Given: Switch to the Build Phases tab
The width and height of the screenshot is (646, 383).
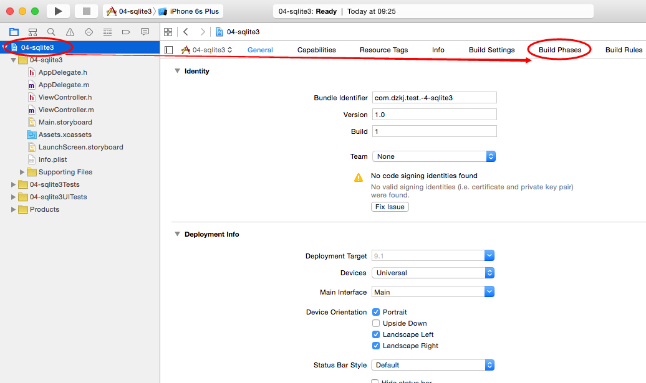Looking at the screenshot, I should pyautogui.click(x=560, y=50).
